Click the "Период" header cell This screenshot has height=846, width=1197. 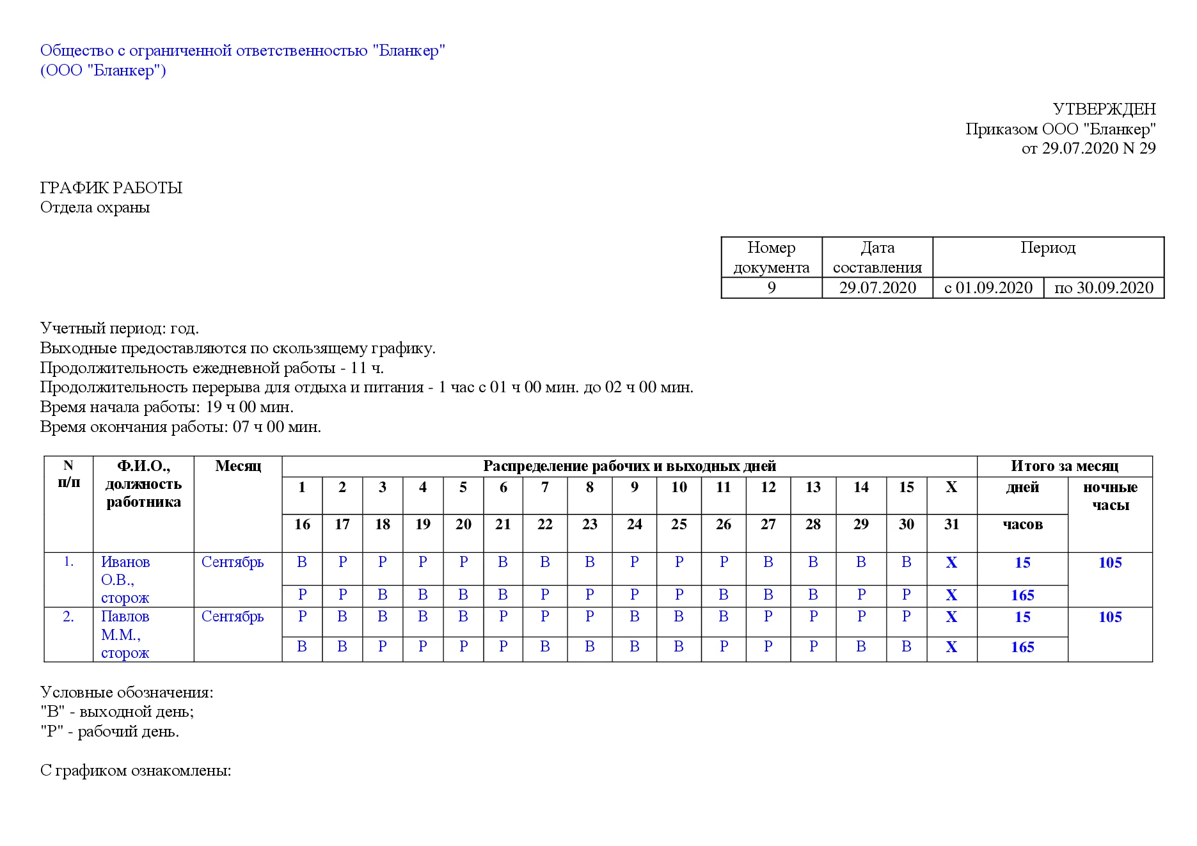[x=1048, y=257]
